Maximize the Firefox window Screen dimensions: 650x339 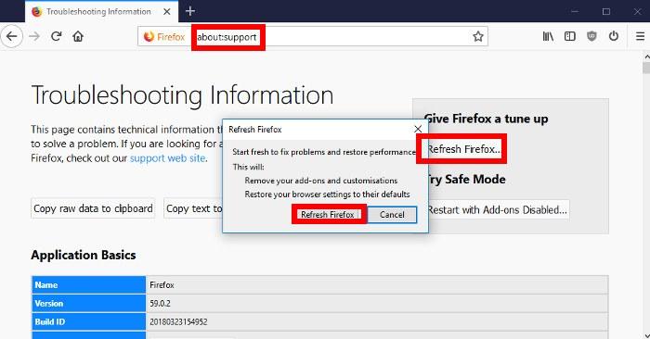point(606,11)
